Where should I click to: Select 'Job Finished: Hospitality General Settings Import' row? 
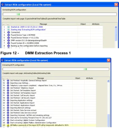click(x=49, y=81)
